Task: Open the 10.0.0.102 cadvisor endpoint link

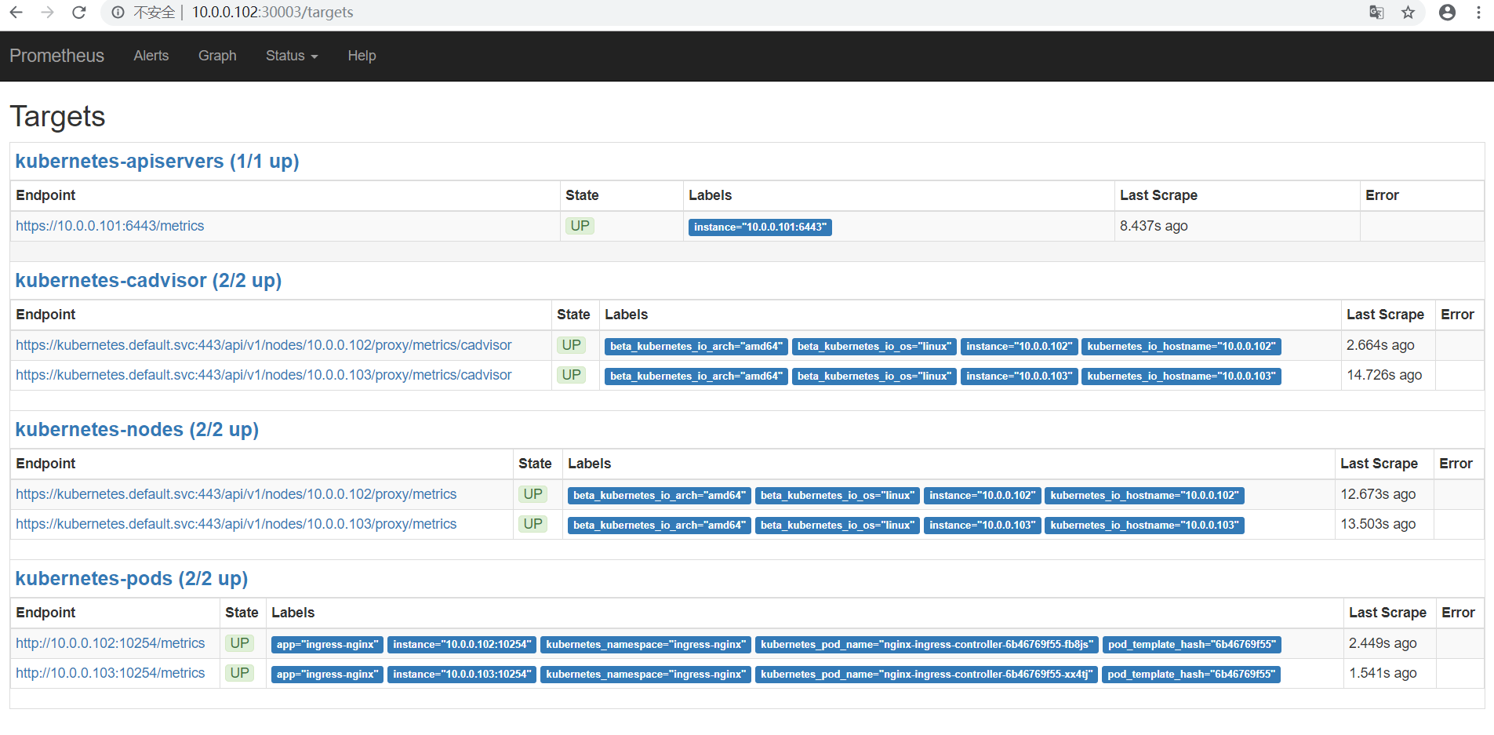Action: [x=264, y=345]
